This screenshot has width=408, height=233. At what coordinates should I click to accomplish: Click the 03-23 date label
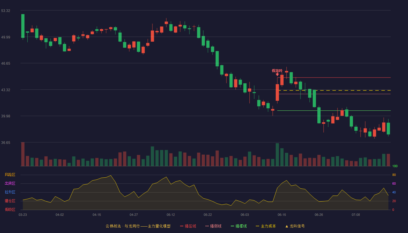click(23, 215)
